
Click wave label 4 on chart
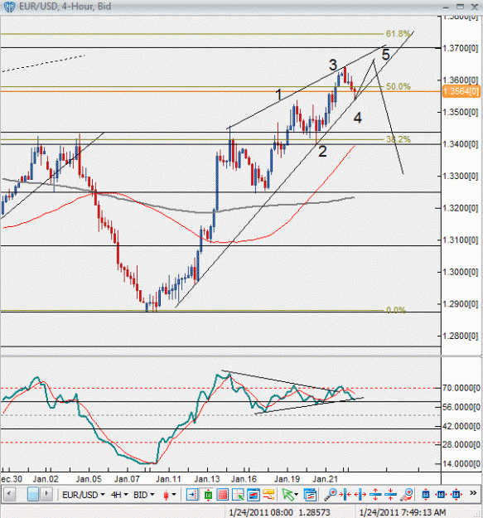357,118
